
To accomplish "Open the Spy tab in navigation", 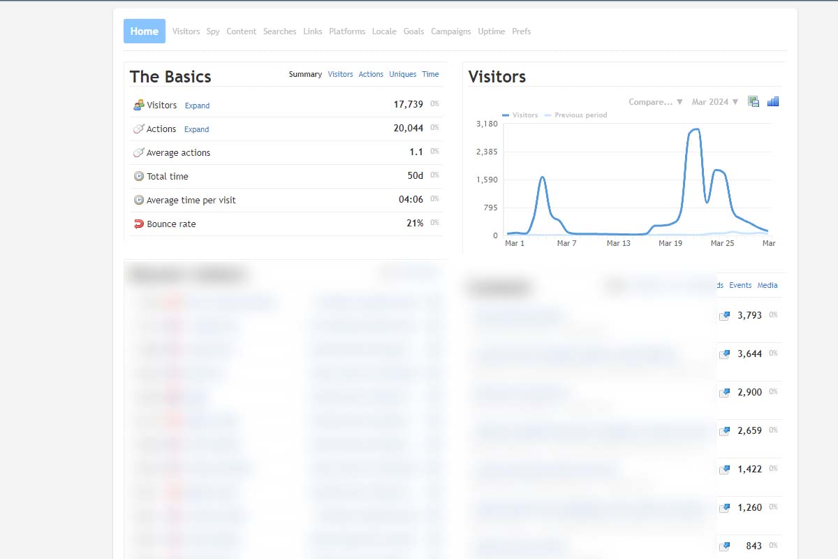I will pyautogui.click(x=213, y=31).
